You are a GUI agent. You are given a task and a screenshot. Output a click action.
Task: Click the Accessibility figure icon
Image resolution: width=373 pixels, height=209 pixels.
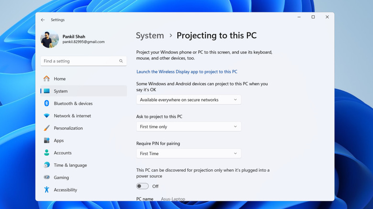[46, 190]
